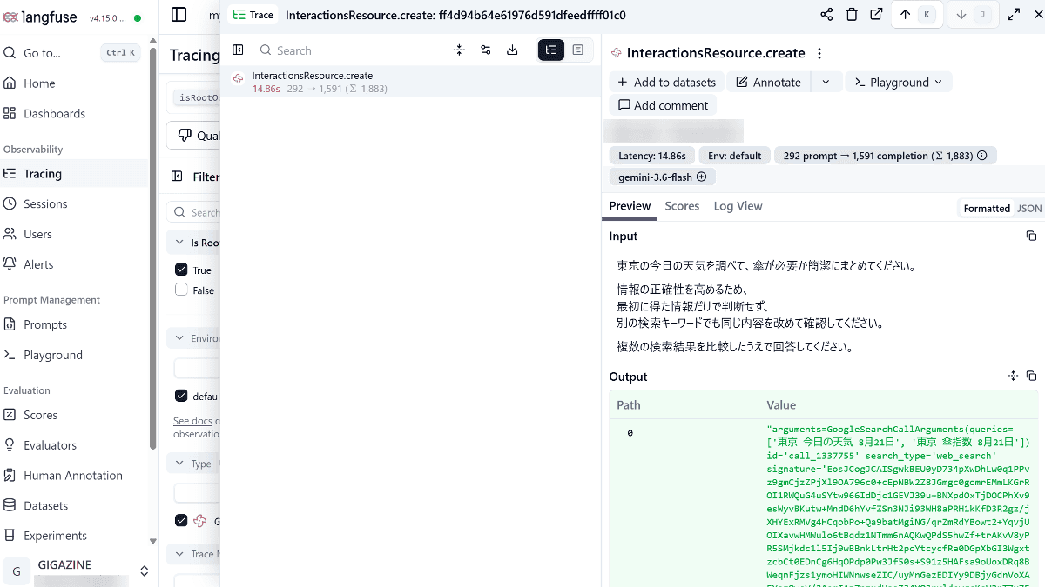The height and width of the screenshot is (587, 1045).
Task: Click the Annotate button
Action: (768, 82)
